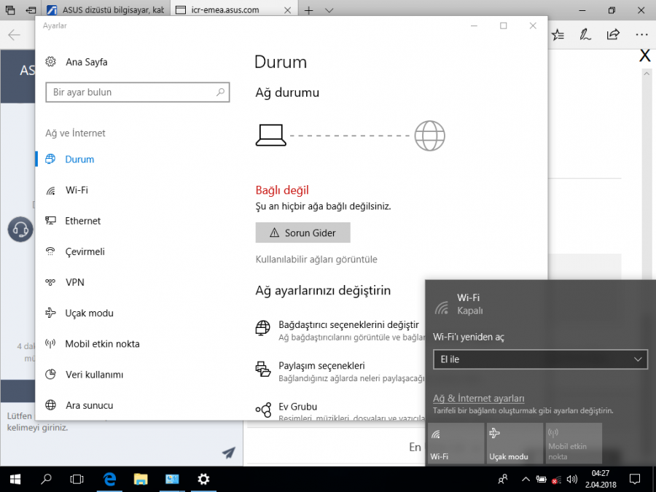Open the Action Center notification icon
This screenshot has width=656, height=492.
click(x=635, y=479)
